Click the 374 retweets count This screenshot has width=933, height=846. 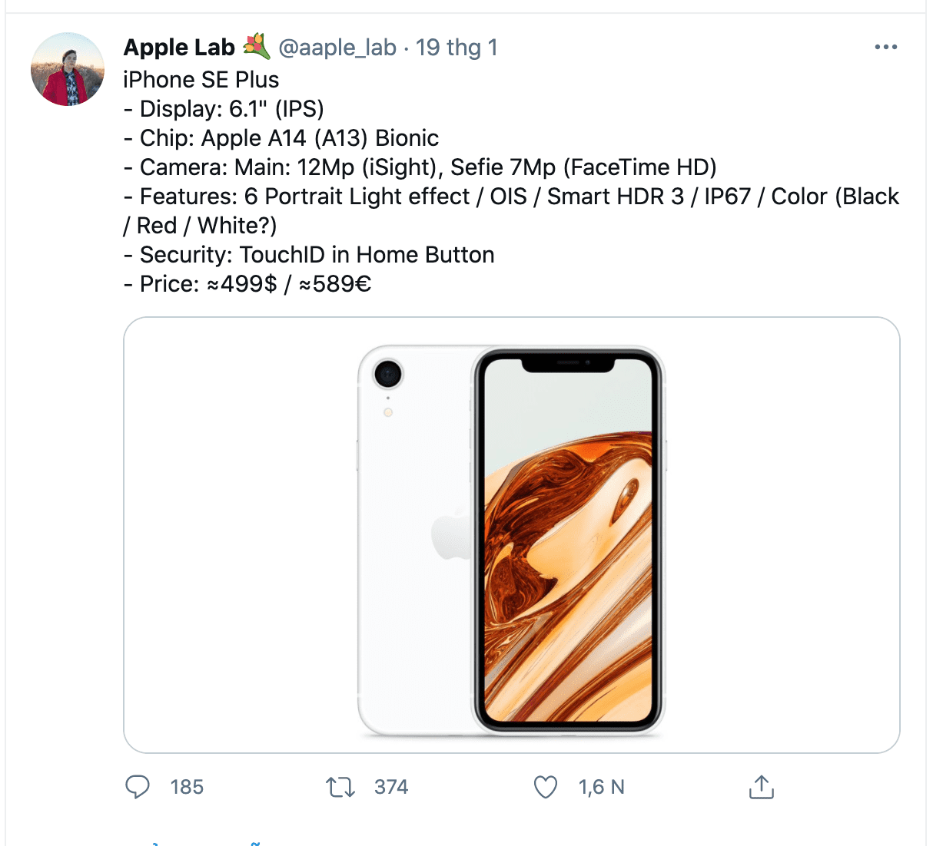(391, 787)
